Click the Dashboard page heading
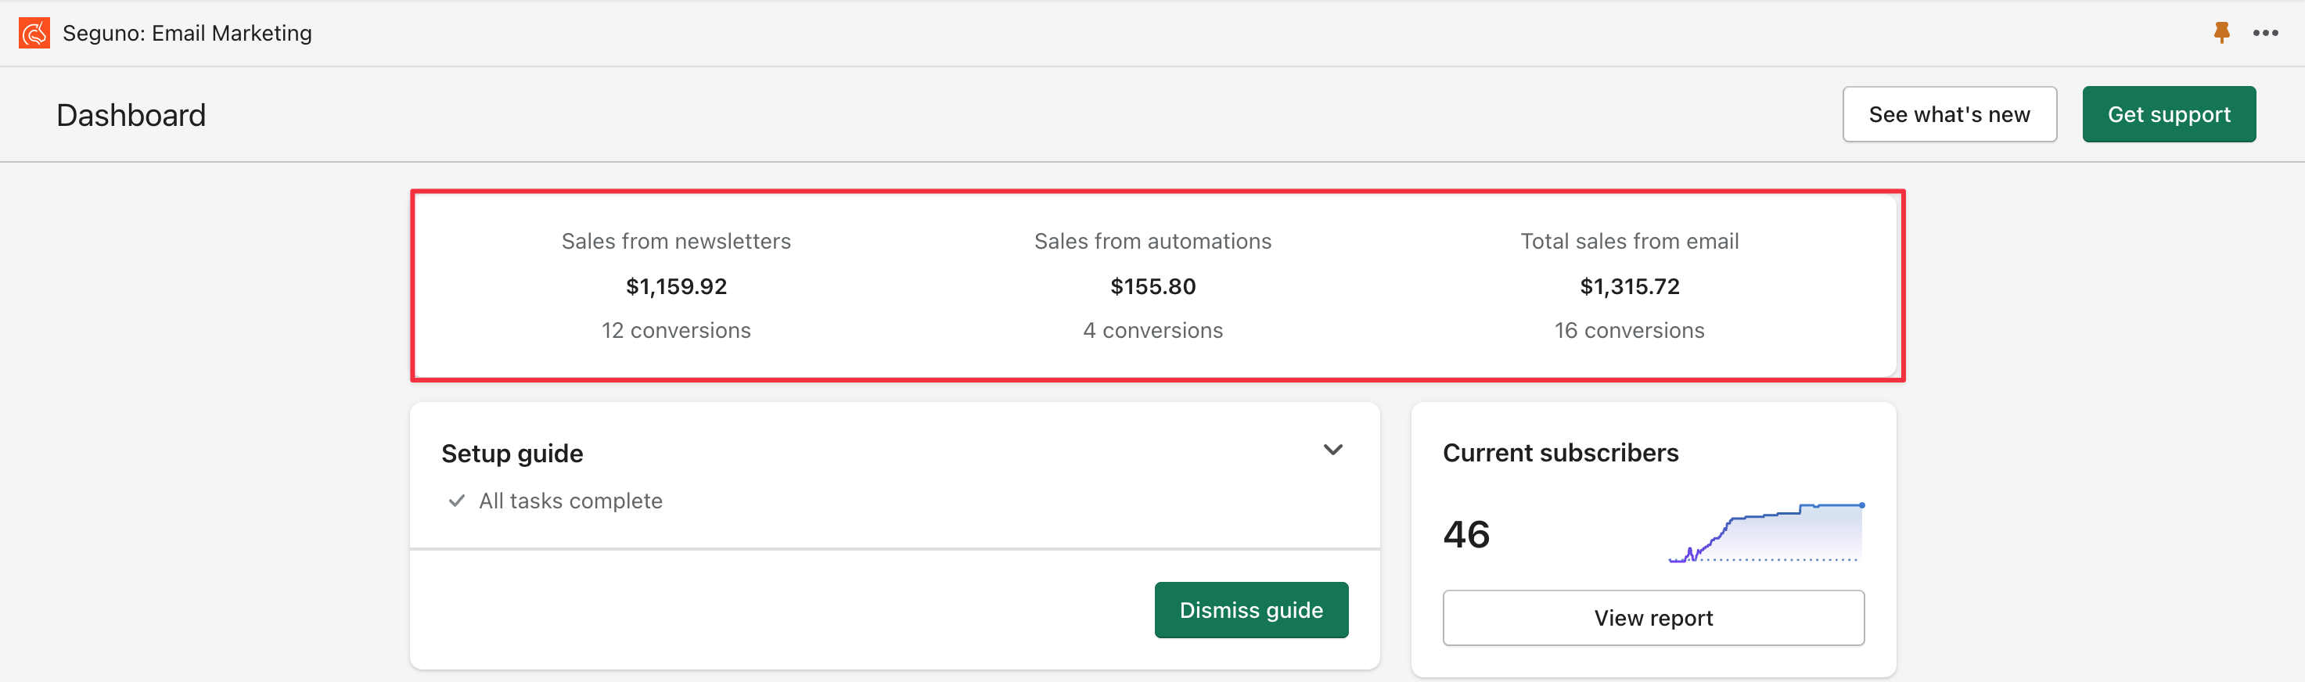 click(x=131, y=116)
